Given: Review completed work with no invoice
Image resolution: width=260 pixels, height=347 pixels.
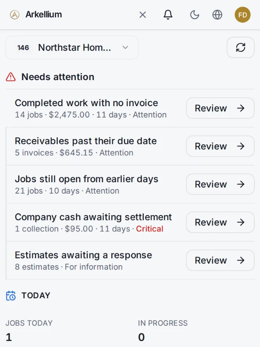Looking at the screenshot, I should tap(220, 108).
